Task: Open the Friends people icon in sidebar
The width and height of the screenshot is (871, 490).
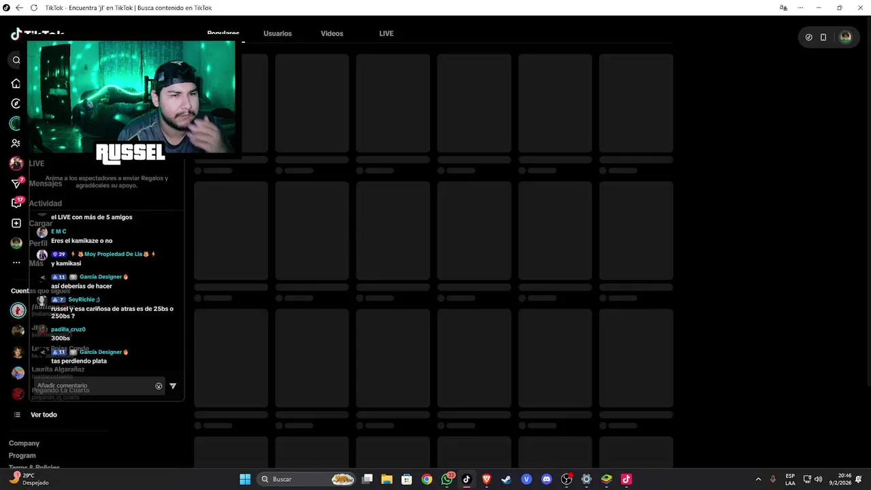Action: coord(16,144)
